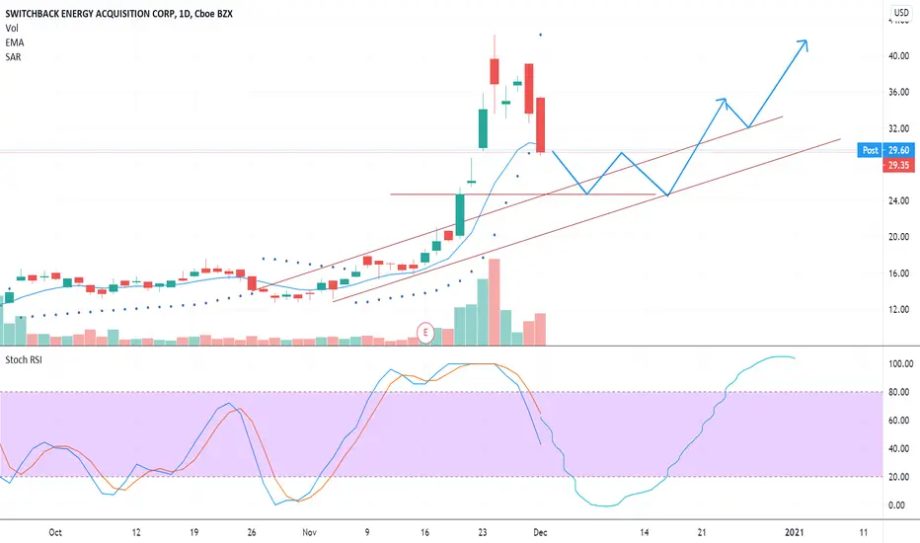The width and height of the screenshot is (920, 543).
Task: Click the 100.00 Stoch RSI scale value
Action: tap(900, 364)
